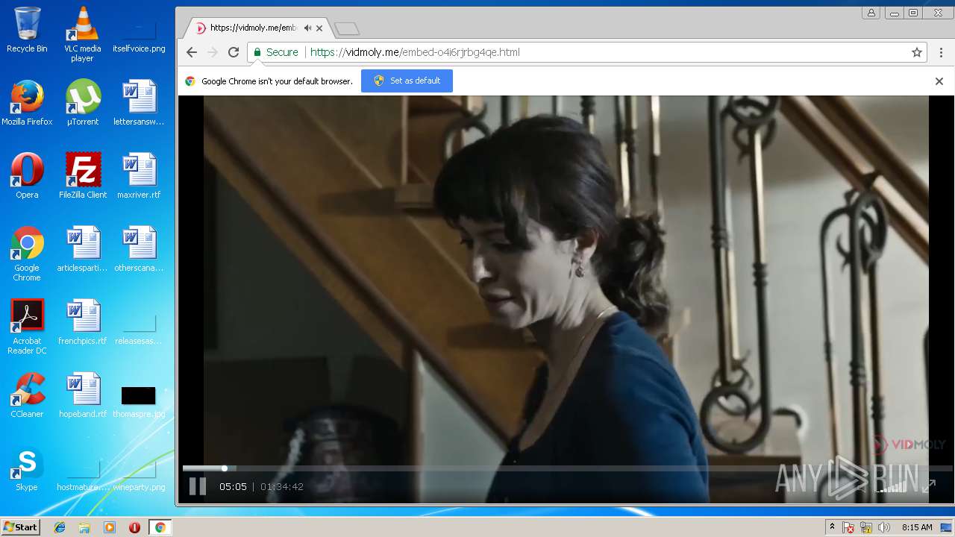Open network status tray icon
This screenshot has width=955, height=537.
(866, 527)
